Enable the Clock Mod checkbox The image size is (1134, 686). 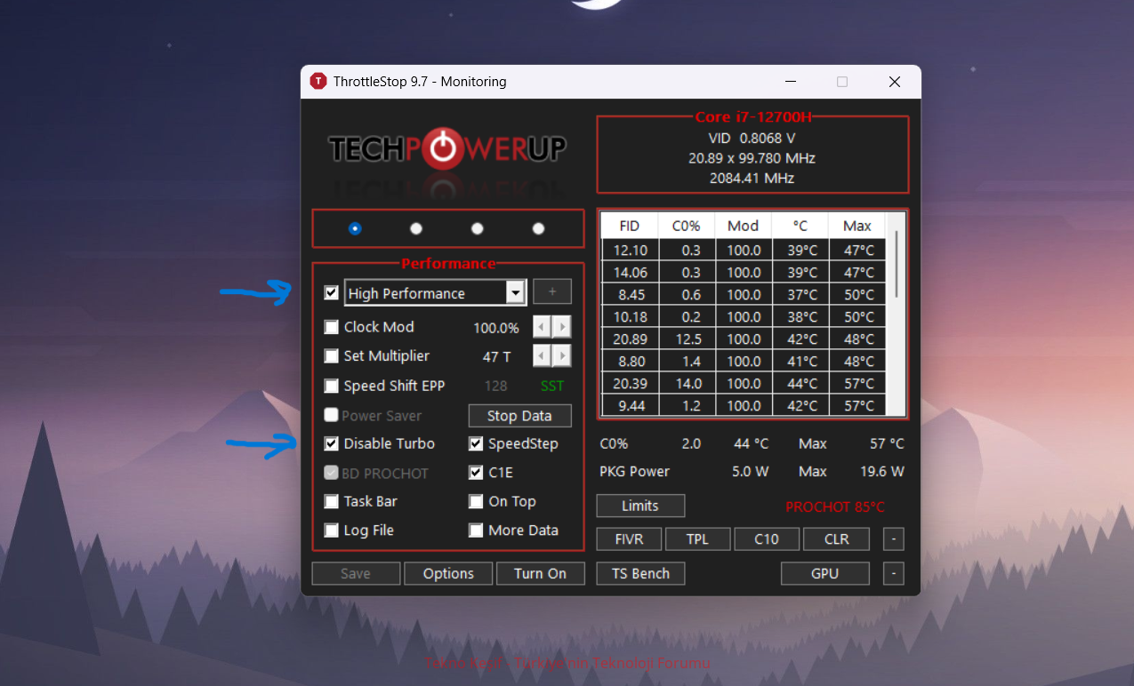point(332,327)
